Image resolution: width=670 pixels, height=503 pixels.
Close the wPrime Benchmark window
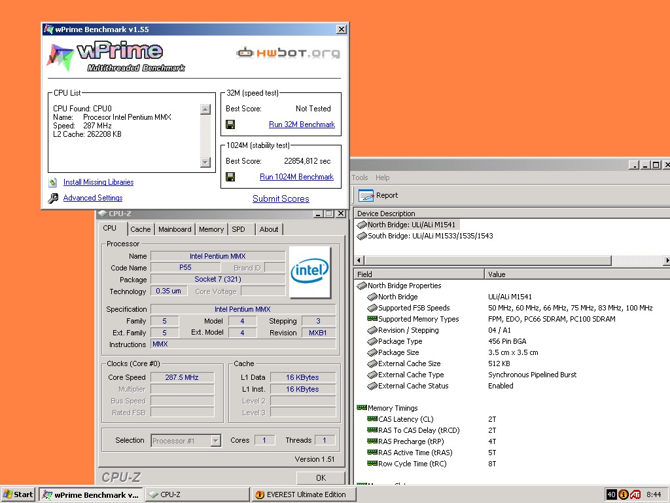[342, 29]
